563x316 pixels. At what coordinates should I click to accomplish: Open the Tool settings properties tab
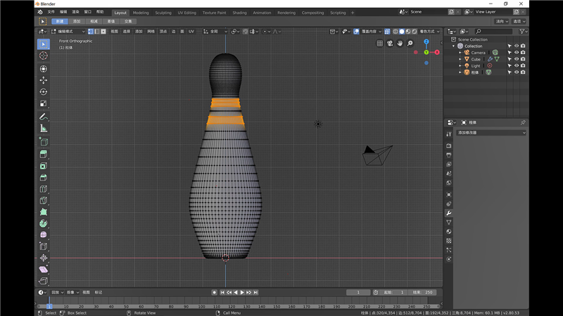(x=449, y=134)
